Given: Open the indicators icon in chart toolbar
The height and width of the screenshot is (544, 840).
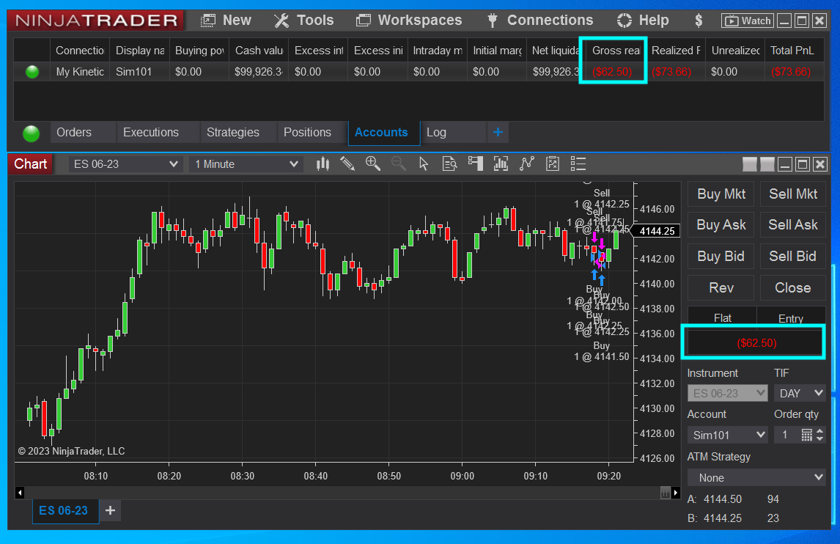Looking at the screenshot, I should pyautogui.click(x=501, y=164).
